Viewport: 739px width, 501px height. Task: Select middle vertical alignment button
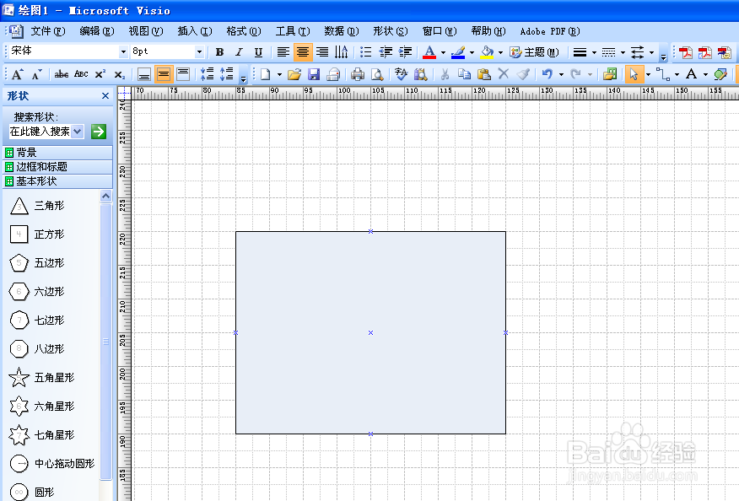pyautogui.click(x=164, y=74)
